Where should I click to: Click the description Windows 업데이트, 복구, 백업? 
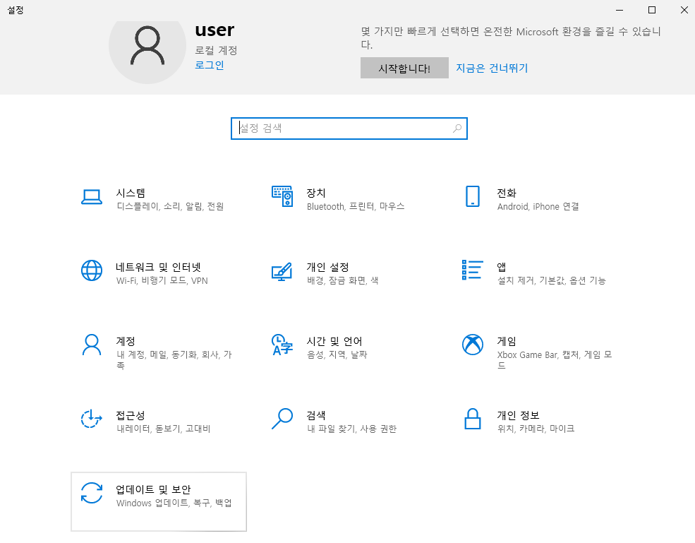click(174, 503)
